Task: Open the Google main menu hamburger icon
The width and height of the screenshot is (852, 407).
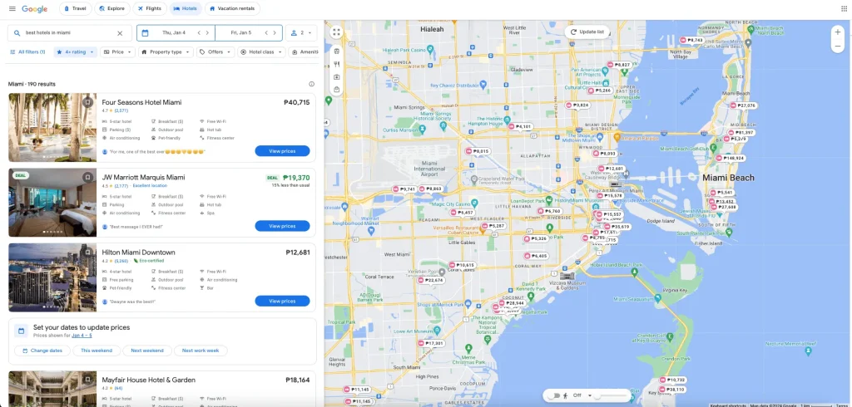Action: point(12,8)
